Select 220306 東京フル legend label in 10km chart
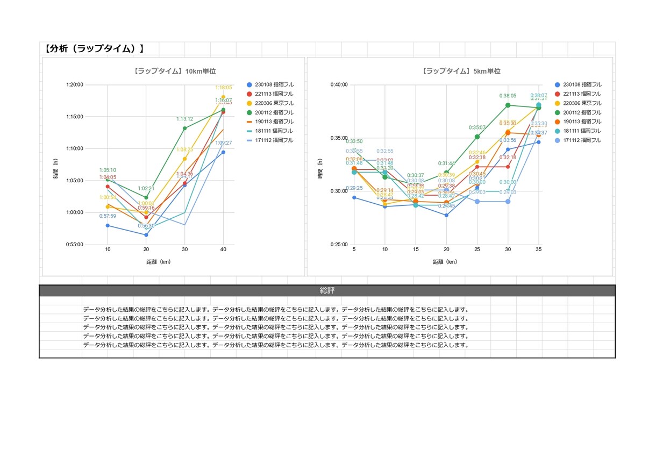 tap(274, 103)
